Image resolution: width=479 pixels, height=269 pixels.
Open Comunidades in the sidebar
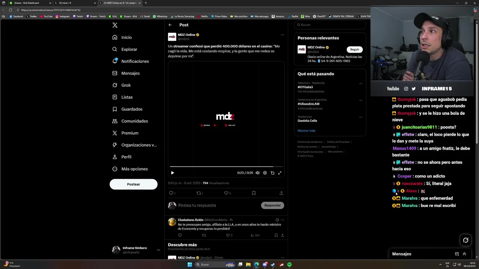pyautogui.click(x=130, y=121)
